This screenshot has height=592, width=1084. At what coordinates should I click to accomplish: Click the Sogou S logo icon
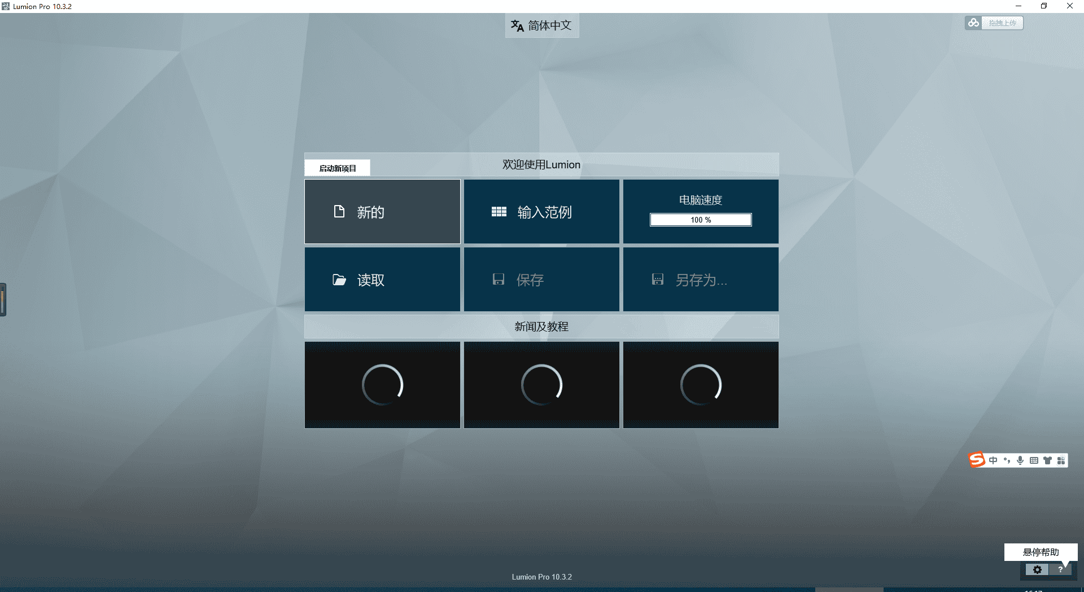point(977,460)
